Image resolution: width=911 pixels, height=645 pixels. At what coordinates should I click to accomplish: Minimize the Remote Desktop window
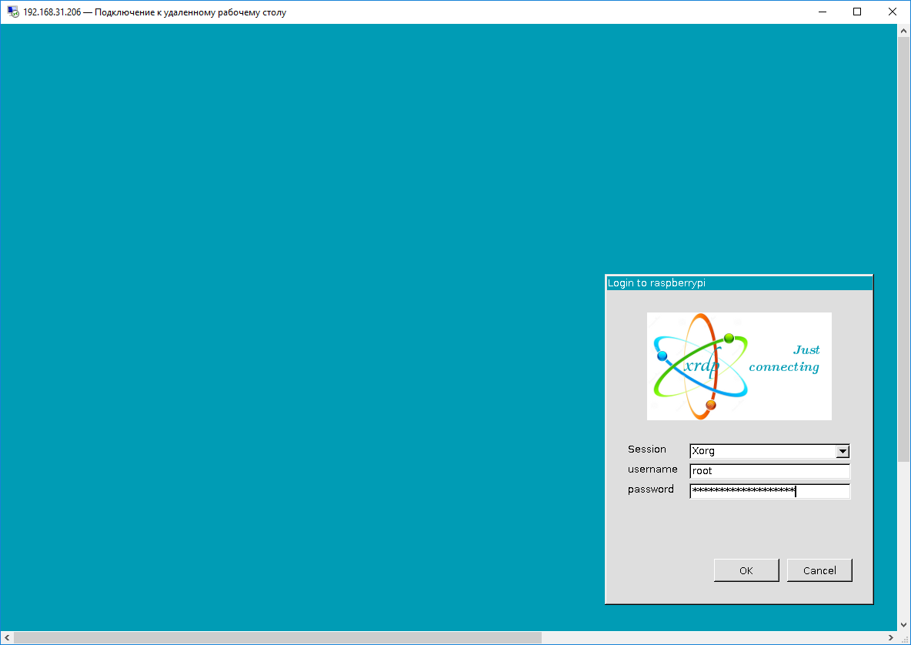coord(822,12)
